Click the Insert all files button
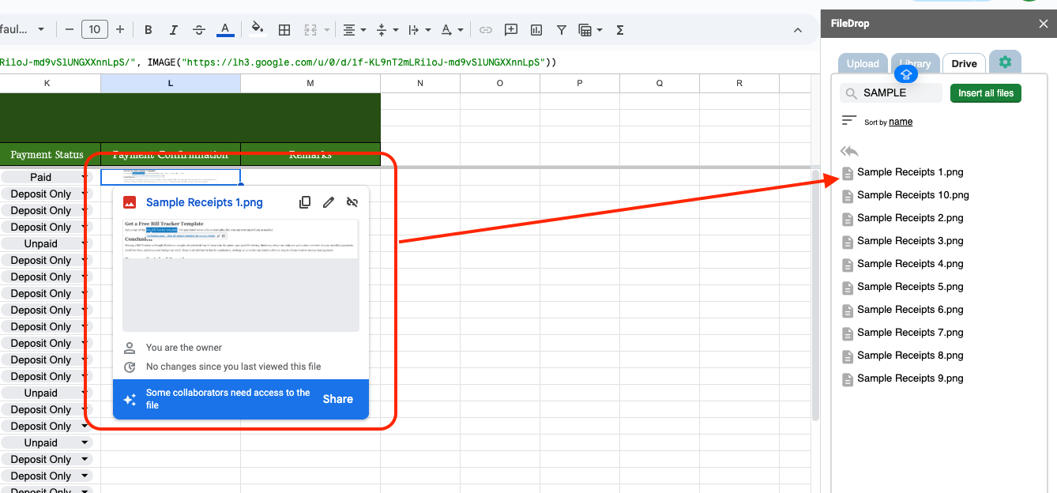1057x493 pixels. [x=985, y=93]
